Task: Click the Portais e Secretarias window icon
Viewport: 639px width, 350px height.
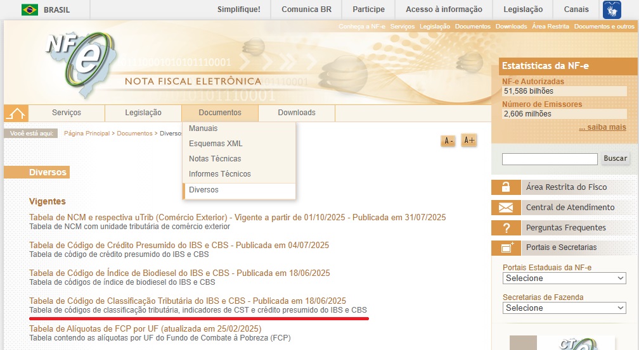Action: tap(506, 248)
